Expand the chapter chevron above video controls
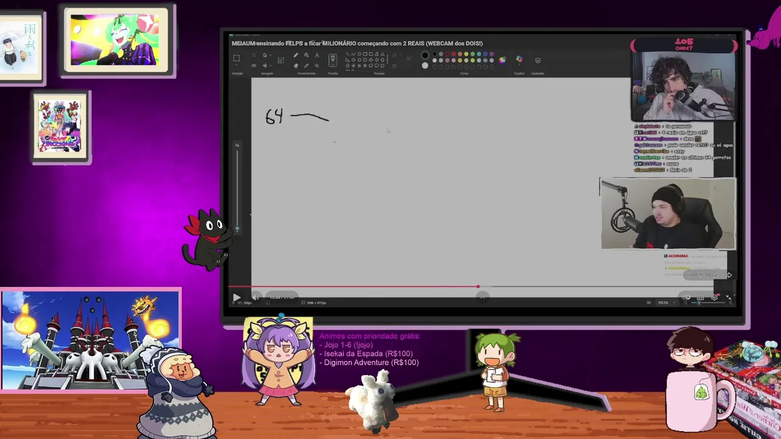 483,297
